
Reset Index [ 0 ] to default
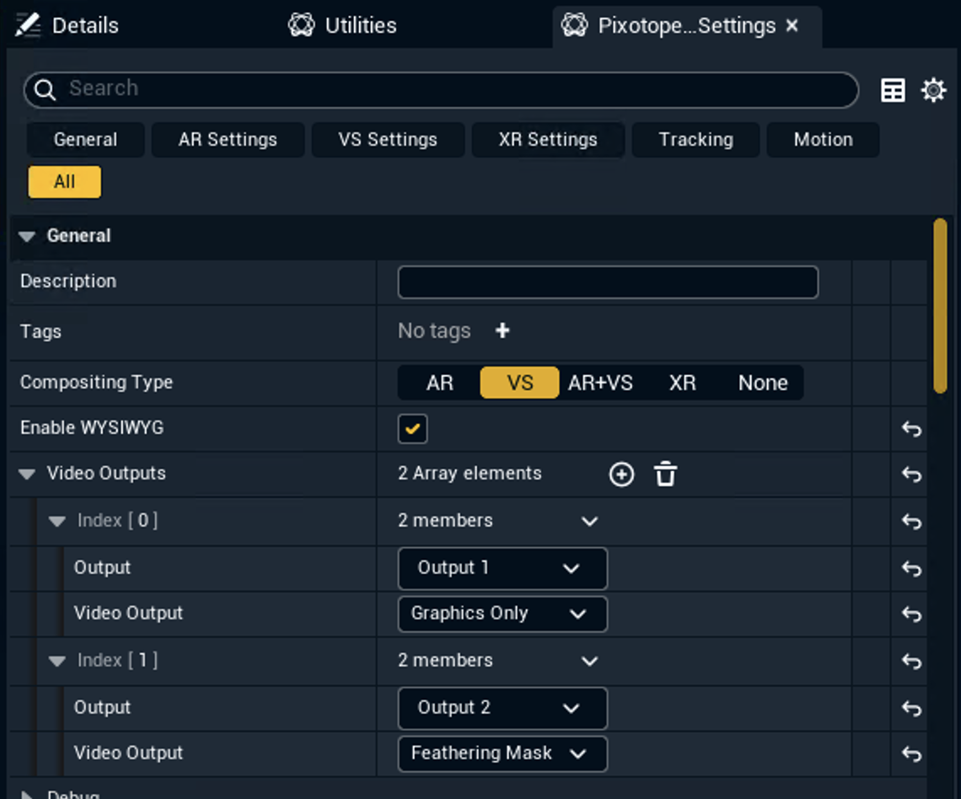911,522
